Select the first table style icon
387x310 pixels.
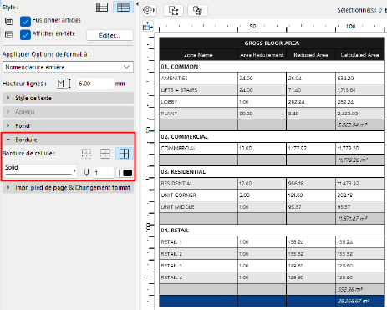(x=102, y=8)
